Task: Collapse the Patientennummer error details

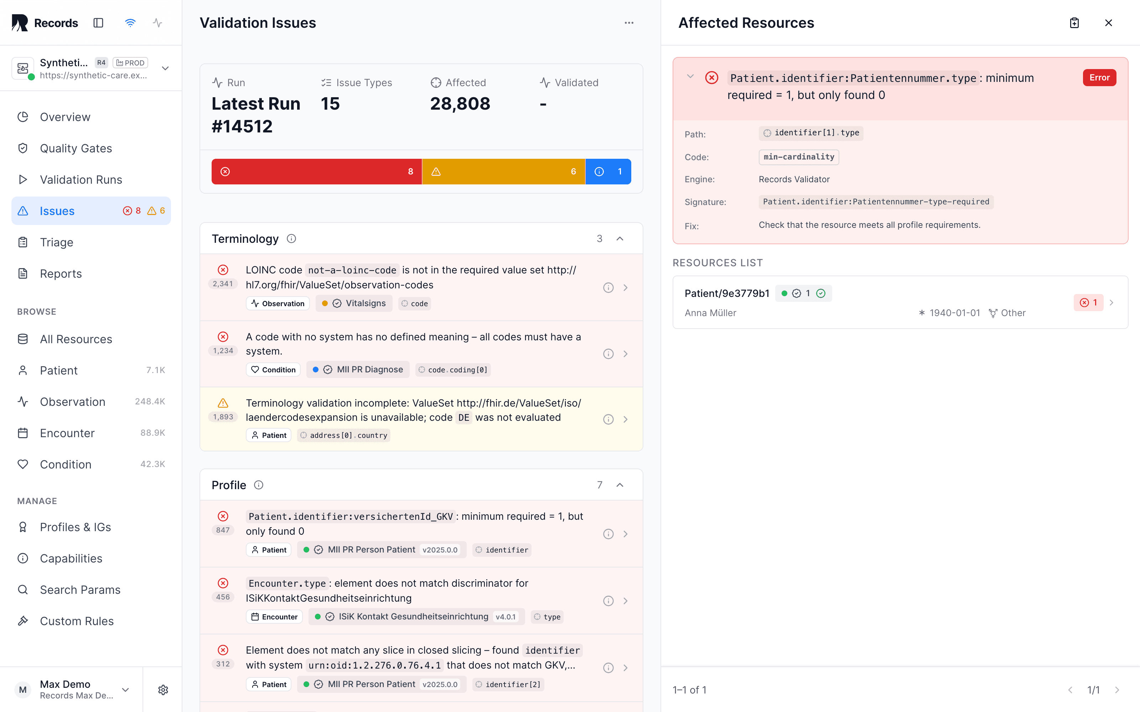Action: click(690, 76)
